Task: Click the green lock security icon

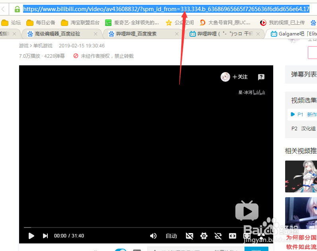Action: pyautogui.click(x=17, y=9)
